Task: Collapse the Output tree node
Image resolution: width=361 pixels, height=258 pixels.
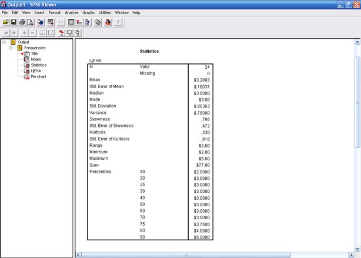Action: (4, 42)
